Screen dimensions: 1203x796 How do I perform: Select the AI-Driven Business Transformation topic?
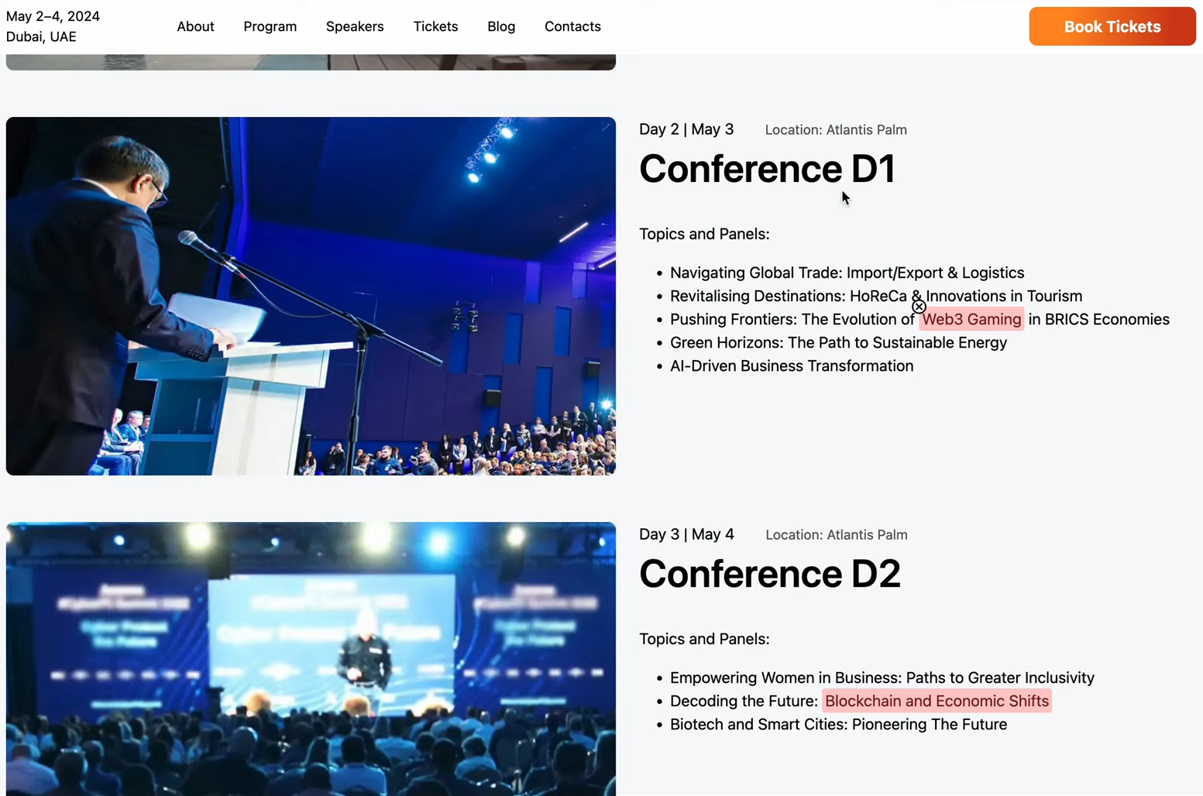click(x=791, y=366)
